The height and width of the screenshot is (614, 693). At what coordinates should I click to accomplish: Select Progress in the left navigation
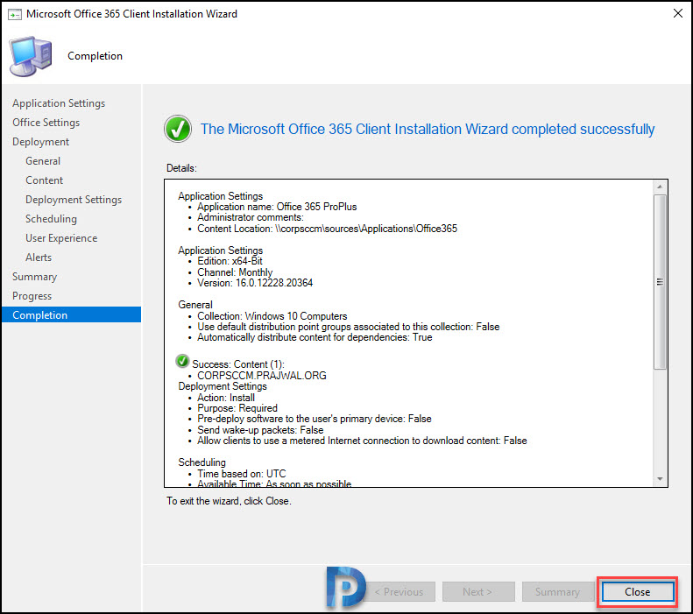click(x=32, y=296)
